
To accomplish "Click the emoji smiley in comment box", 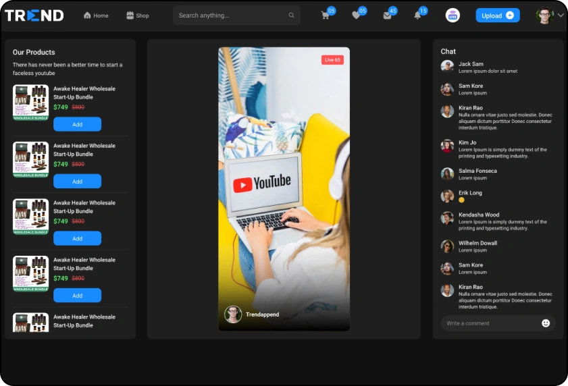I will click(x=546, y=323).
